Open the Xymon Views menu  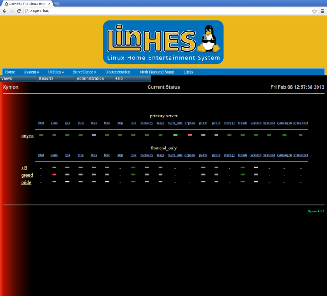[19, 79]
